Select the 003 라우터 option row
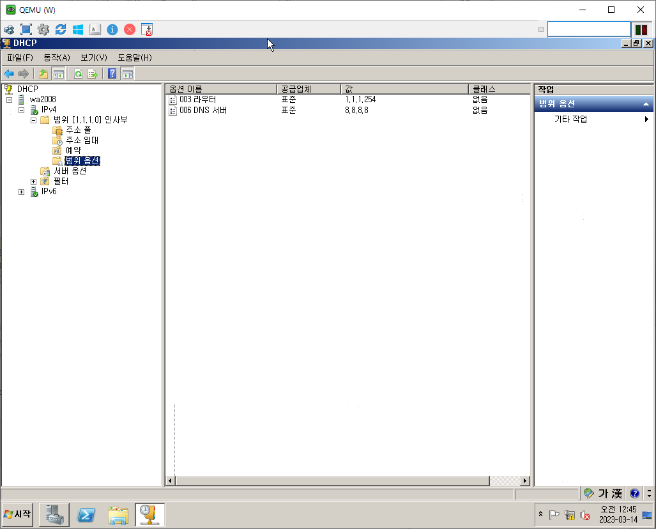Screen dimensions: 656x529 [x=198, y=100]
